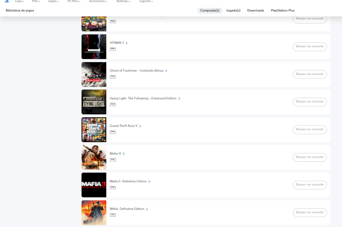Baixar no console for Mafia: Definitive Edition
Screen dimensions: 342x227
coord(310,212)
